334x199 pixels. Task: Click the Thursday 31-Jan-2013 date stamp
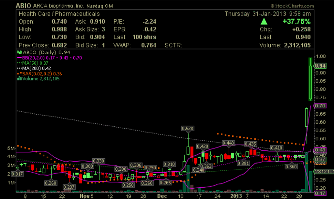[256, 14]
